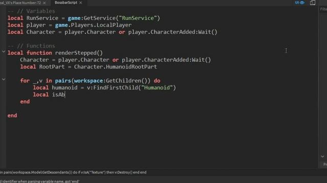Click on HumanoidRootPart in the code
The image size is (327, 183).
tap(131, 67)
